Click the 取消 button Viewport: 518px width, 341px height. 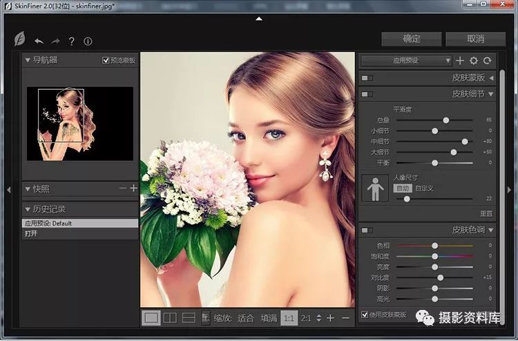click(475, 39)
